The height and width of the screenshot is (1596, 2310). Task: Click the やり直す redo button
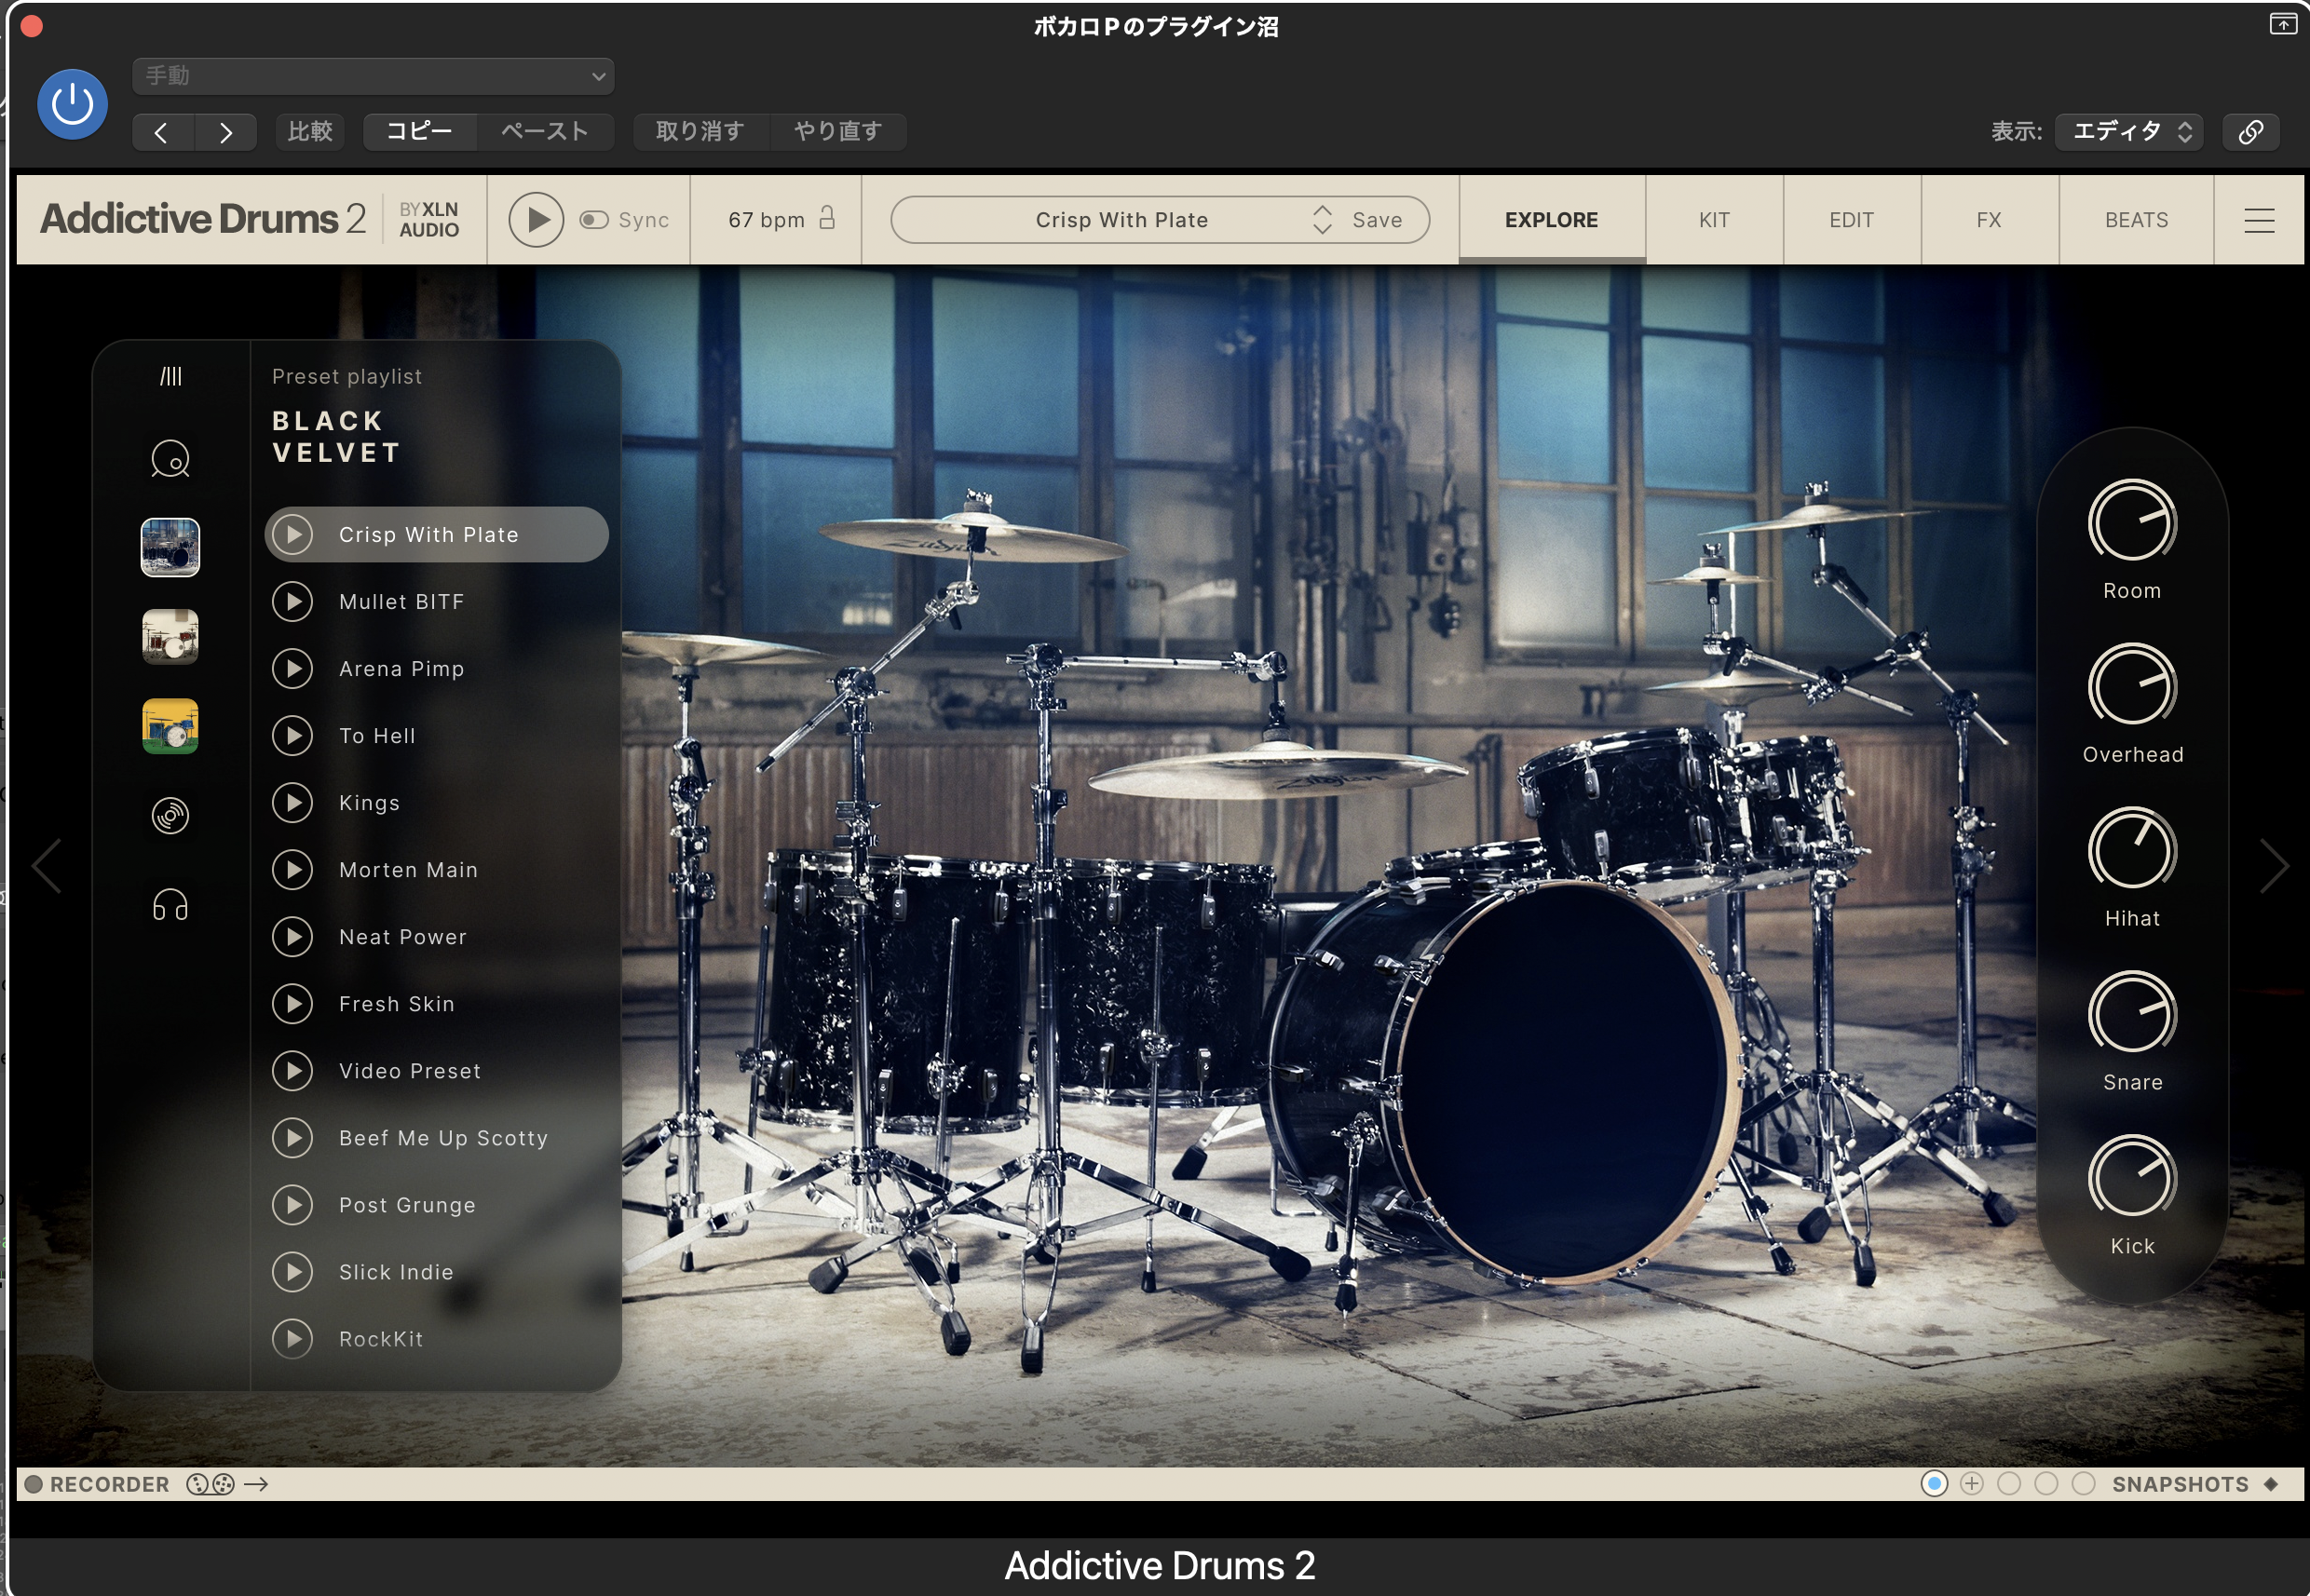(x=838, y=132)
